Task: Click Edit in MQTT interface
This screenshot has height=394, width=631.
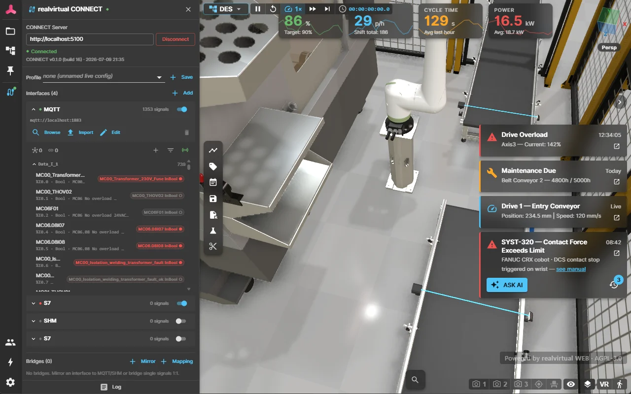Action: click(x=110, y=132)
